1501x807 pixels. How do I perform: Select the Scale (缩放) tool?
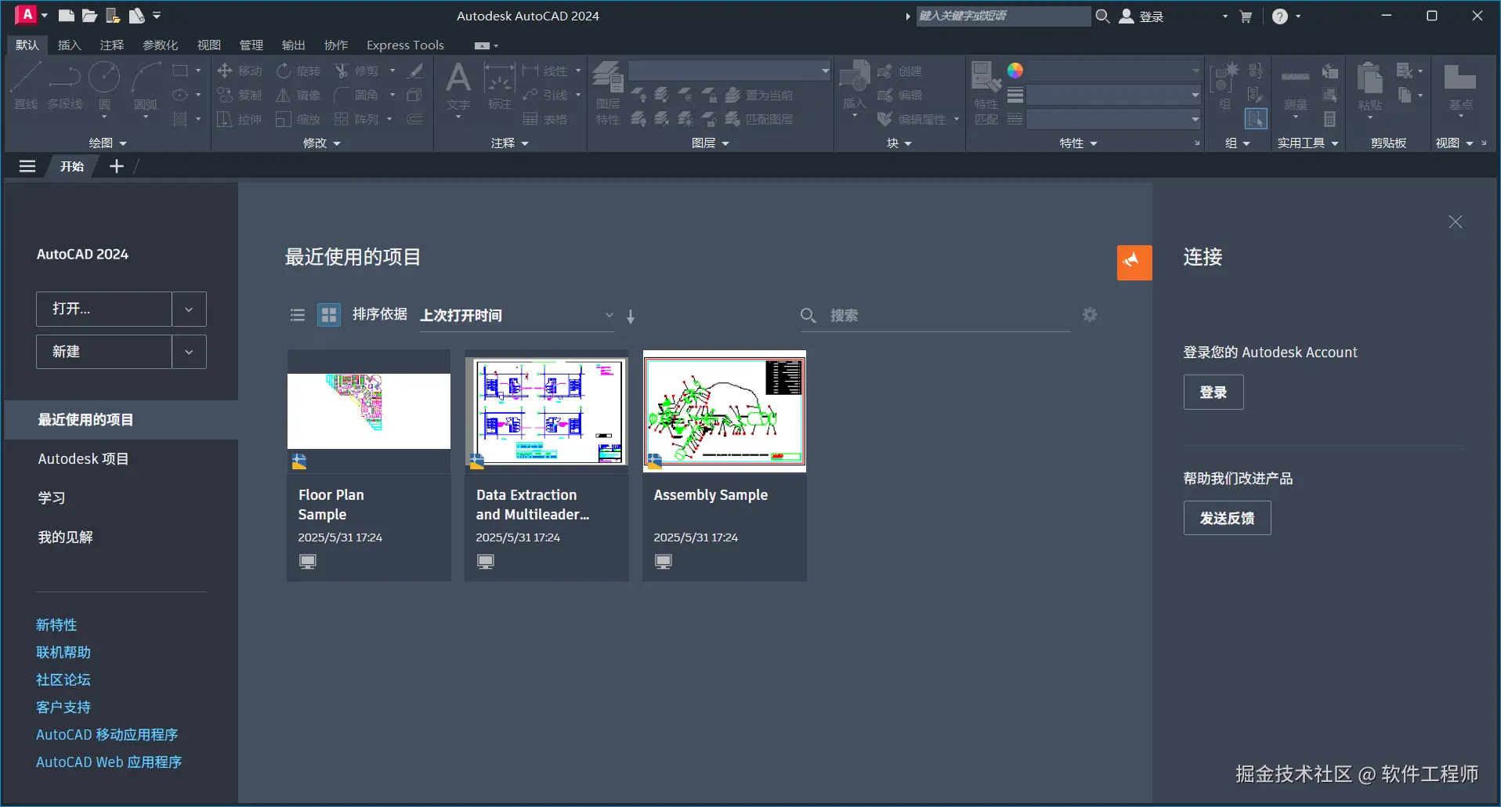coord(298,120)
